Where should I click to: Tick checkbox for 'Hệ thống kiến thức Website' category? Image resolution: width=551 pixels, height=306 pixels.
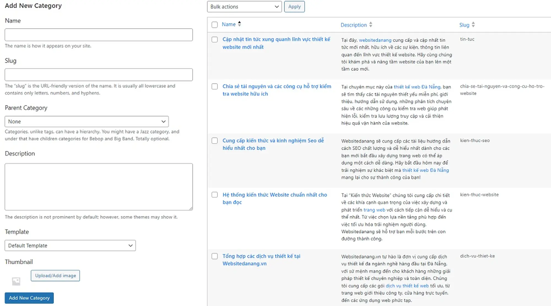(x=215, y=195)
